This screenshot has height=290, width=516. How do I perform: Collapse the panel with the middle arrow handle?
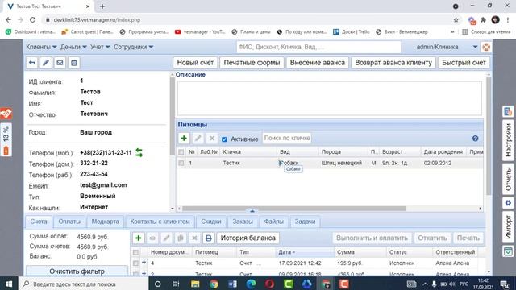pyautogui.click(x=252, y=211)
